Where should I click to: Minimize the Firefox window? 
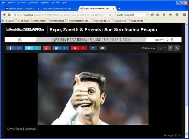(x=178, y=3)
